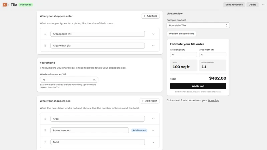Grab the drag handle for Boxes needed result

(45, 130)
